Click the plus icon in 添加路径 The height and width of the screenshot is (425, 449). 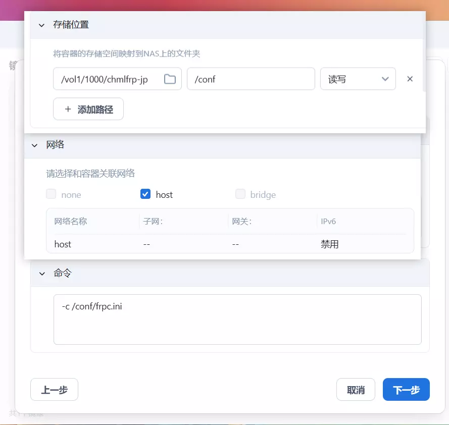pyautogui.click(x=68, y=109)
